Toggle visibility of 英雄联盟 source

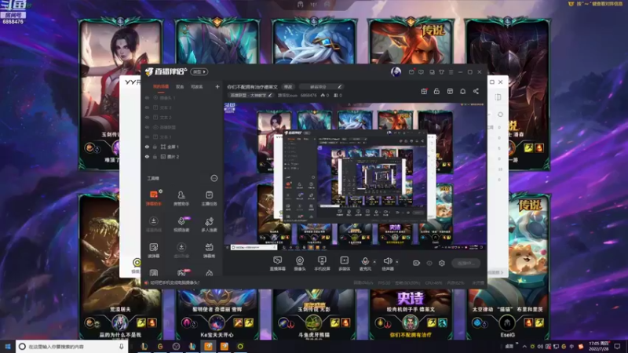(x=147, y=127)
